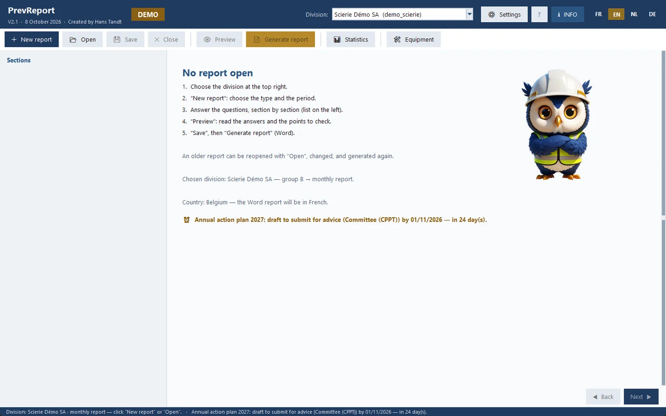
Task: Click the older report reopening hint text
Action: (288, 156)
